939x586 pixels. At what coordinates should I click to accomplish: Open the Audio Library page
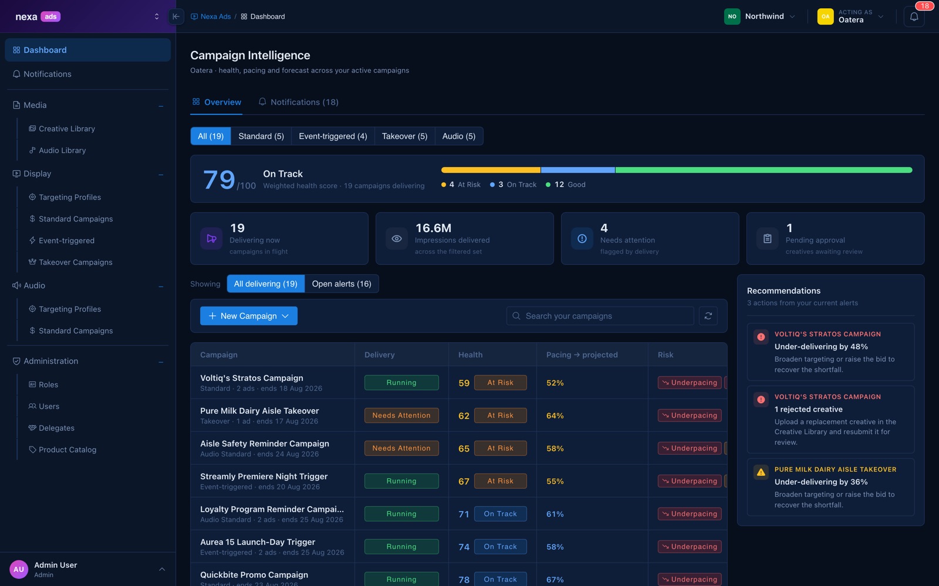pos(62,150)
